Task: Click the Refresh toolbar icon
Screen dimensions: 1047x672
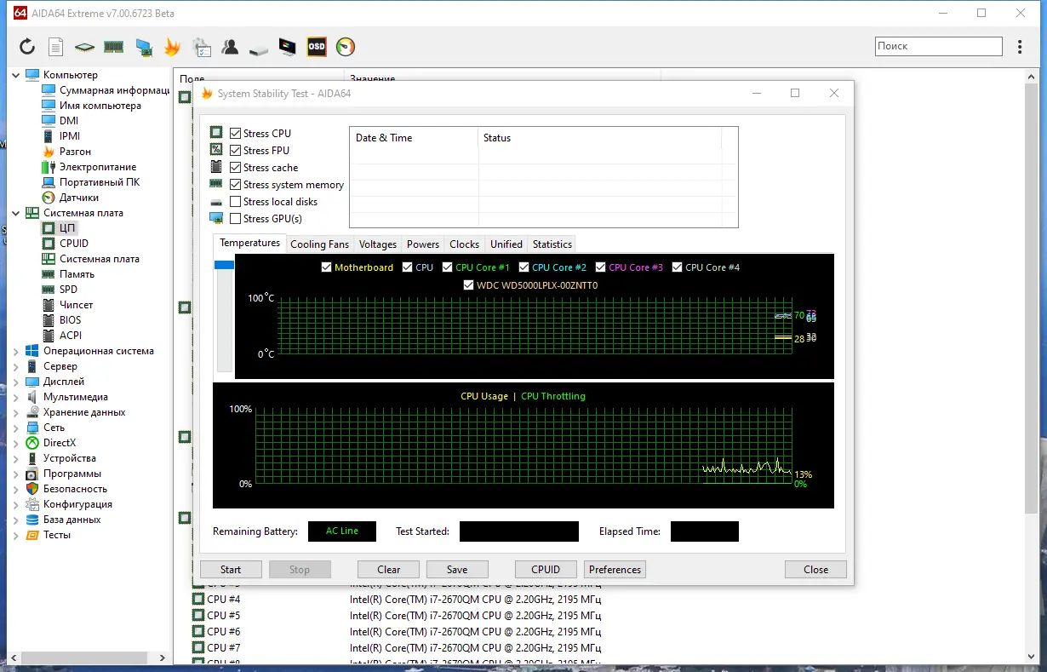Action: 27,47
